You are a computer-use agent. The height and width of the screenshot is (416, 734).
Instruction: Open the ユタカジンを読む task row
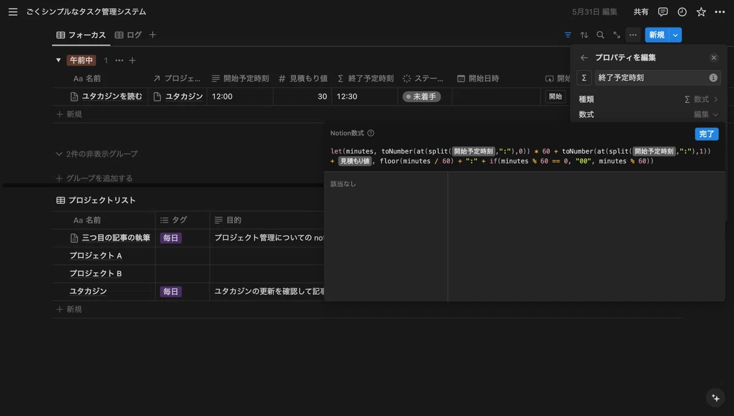(x=112, y=97)
